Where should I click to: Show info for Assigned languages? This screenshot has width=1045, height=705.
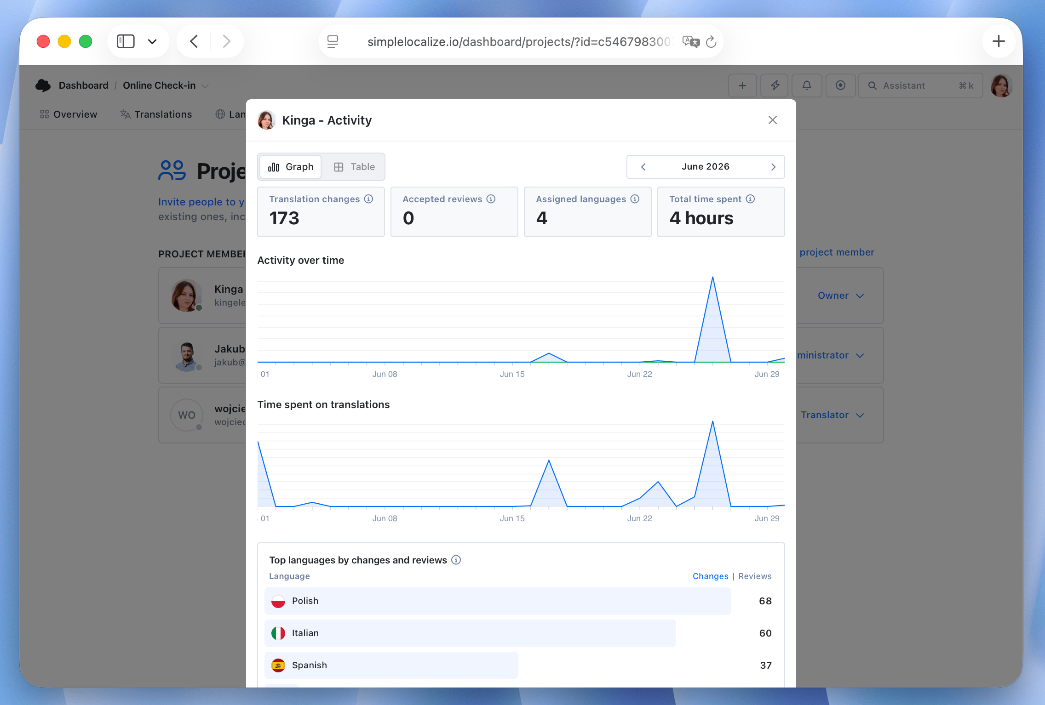tap(635, 199)
